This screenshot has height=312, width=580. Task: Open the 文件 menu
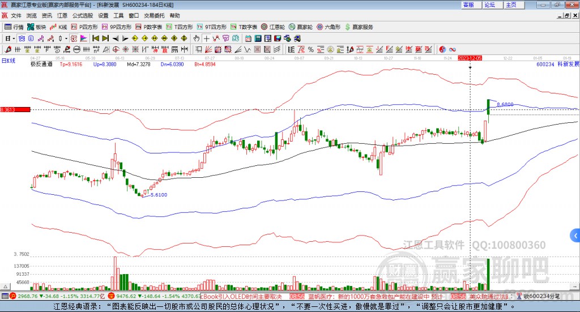coord(16,15)
